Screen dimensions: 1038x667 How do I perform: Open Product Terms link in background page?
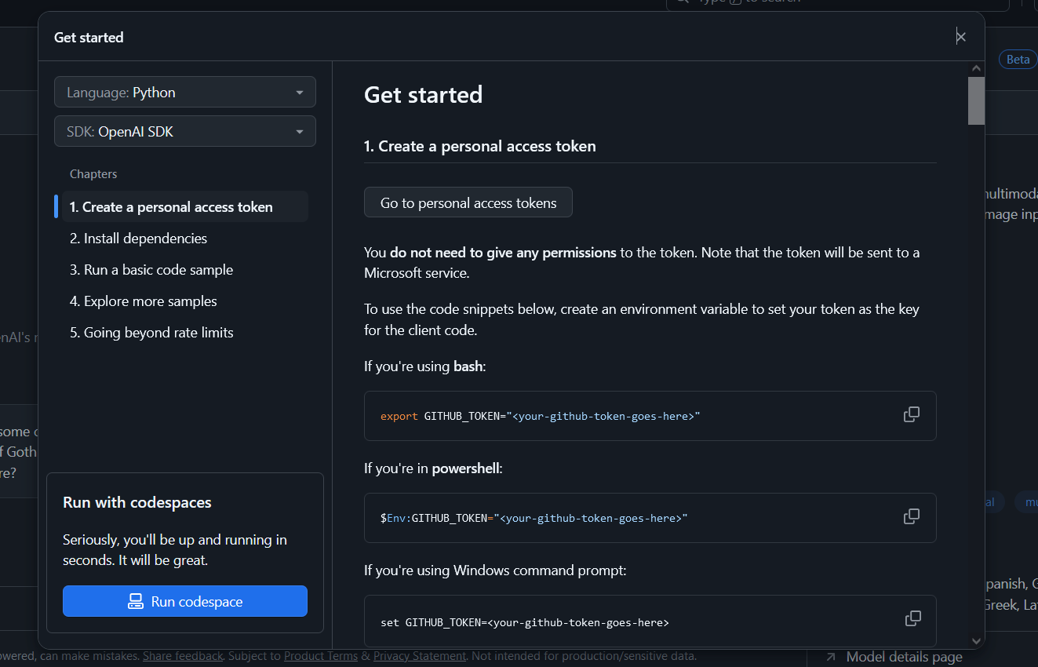[x=321, y=656]
